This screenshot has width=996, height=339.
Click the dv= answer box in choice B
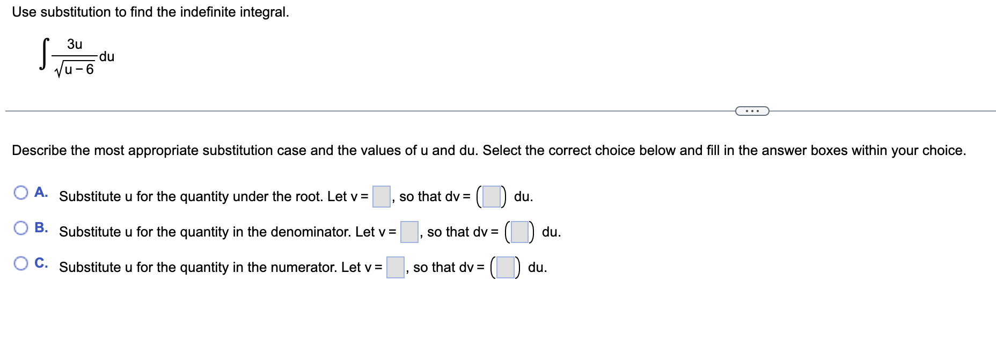pyautogui.click(x=519, y=232)
